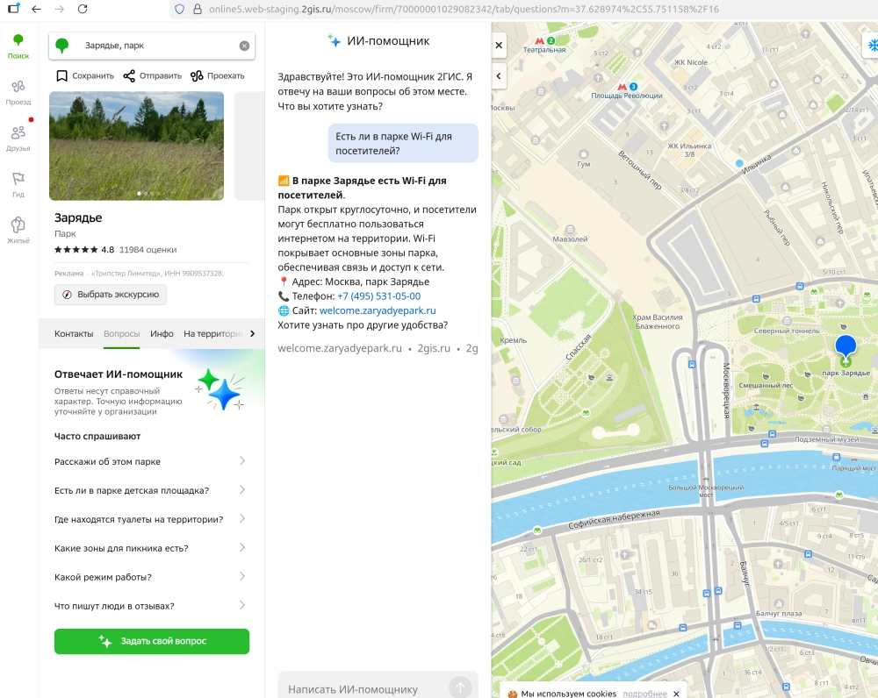Share the place via Отправить
Screen dimensions: 878x698
[153, 75]
